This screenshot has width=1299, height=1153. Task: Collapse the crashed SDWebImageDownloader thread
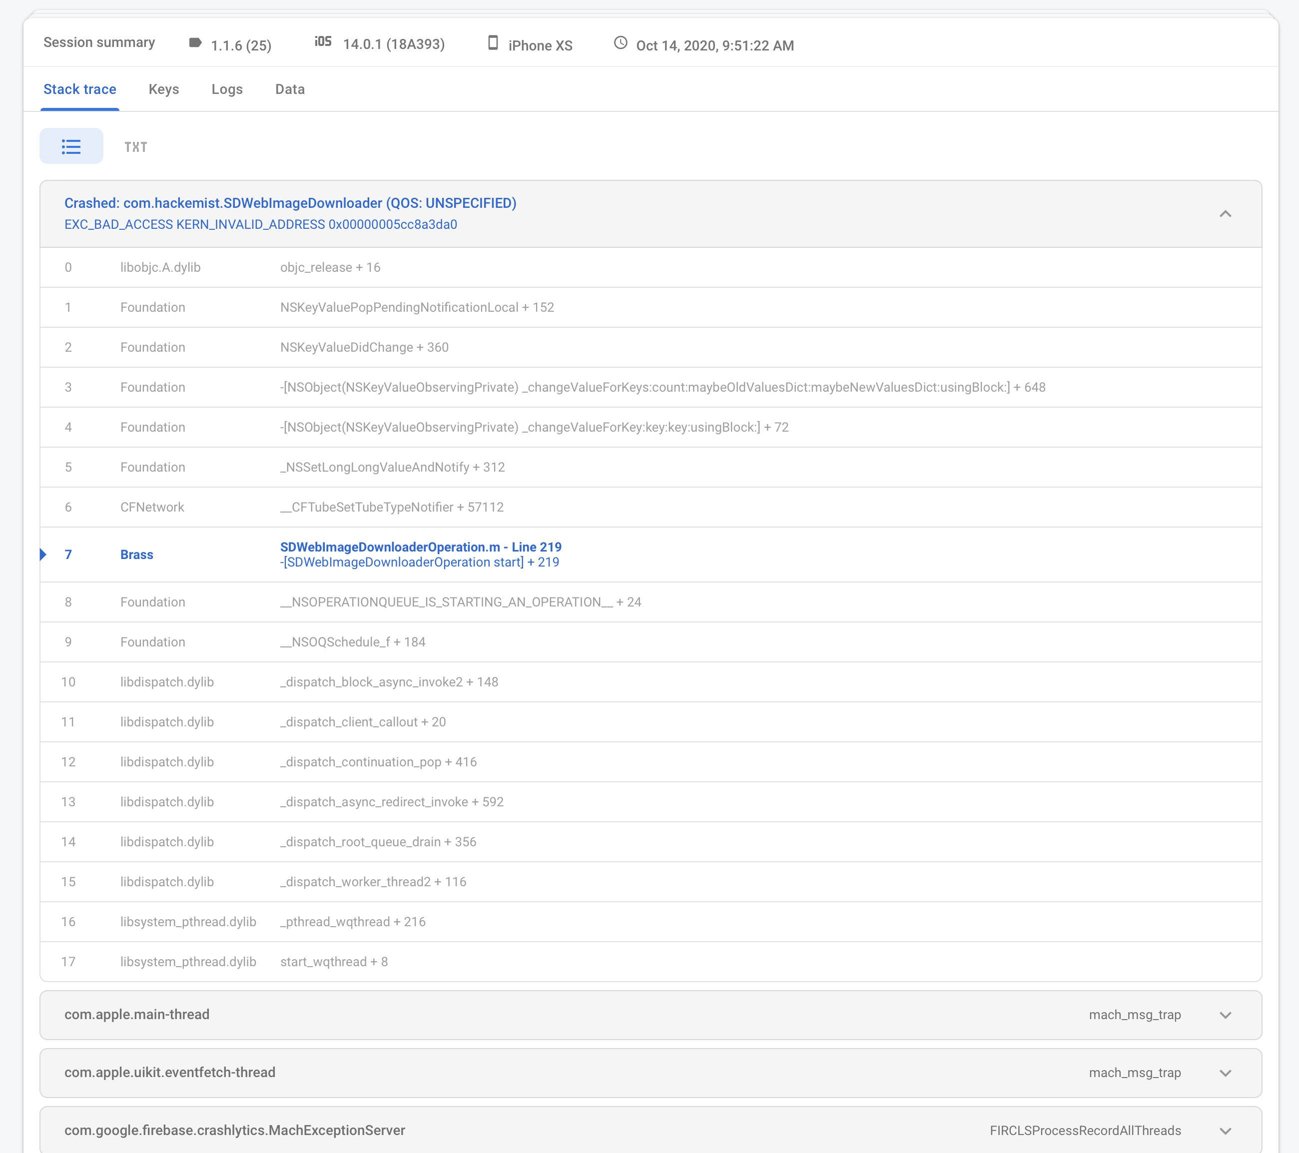(x=1225, y=214)
